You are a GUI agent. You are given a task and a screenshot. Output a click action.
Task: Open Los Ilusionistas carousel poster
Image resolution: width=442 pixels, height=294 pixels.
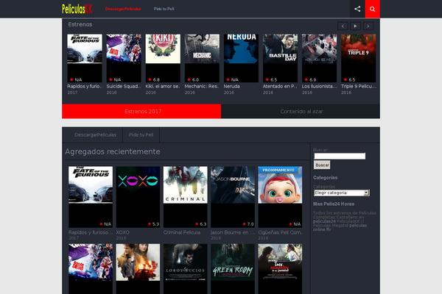tap(320, 58)
